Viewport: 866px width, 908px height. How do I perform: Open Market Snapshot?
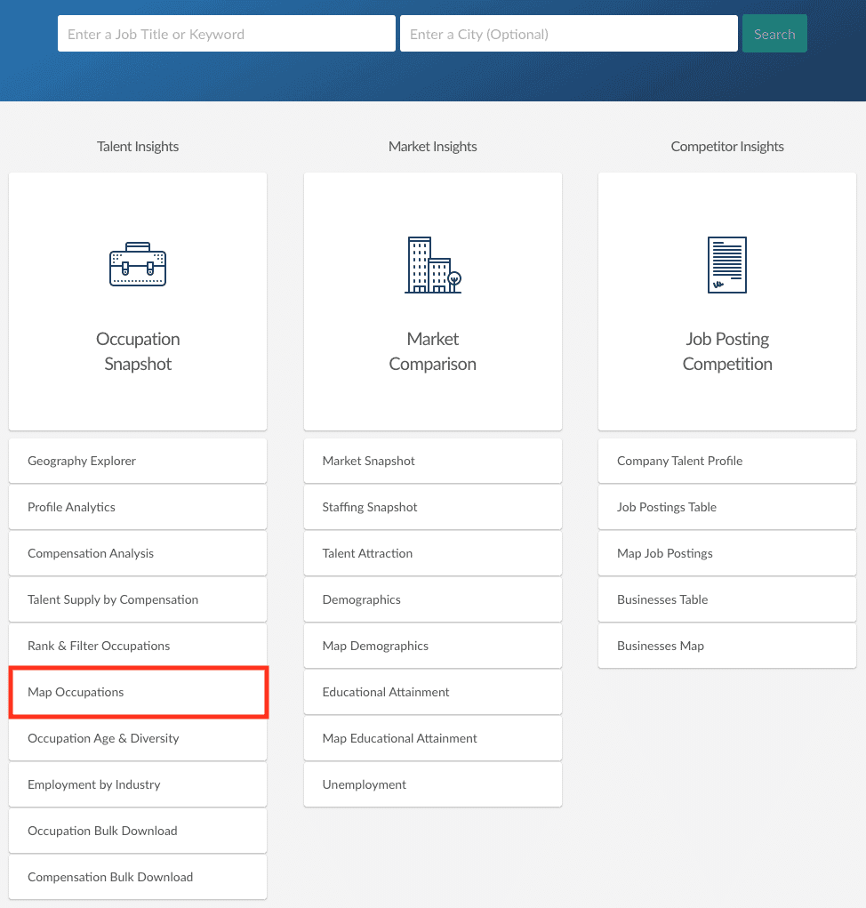click(432, 461)
